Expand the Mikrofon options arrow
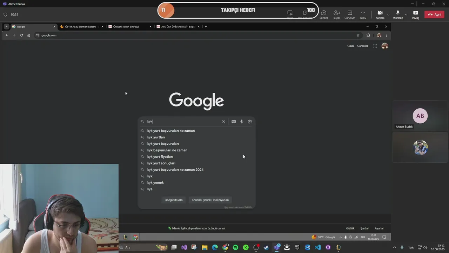This screenshot has width=449, height=253. tap(406, 15)
